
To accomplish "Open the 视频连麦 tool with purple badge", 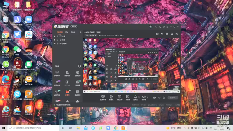I will click(x=57, y=83).
